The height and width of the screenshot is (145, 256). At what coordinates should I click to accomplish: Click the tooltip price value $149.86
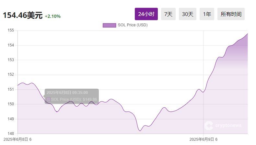coord(90,99)
